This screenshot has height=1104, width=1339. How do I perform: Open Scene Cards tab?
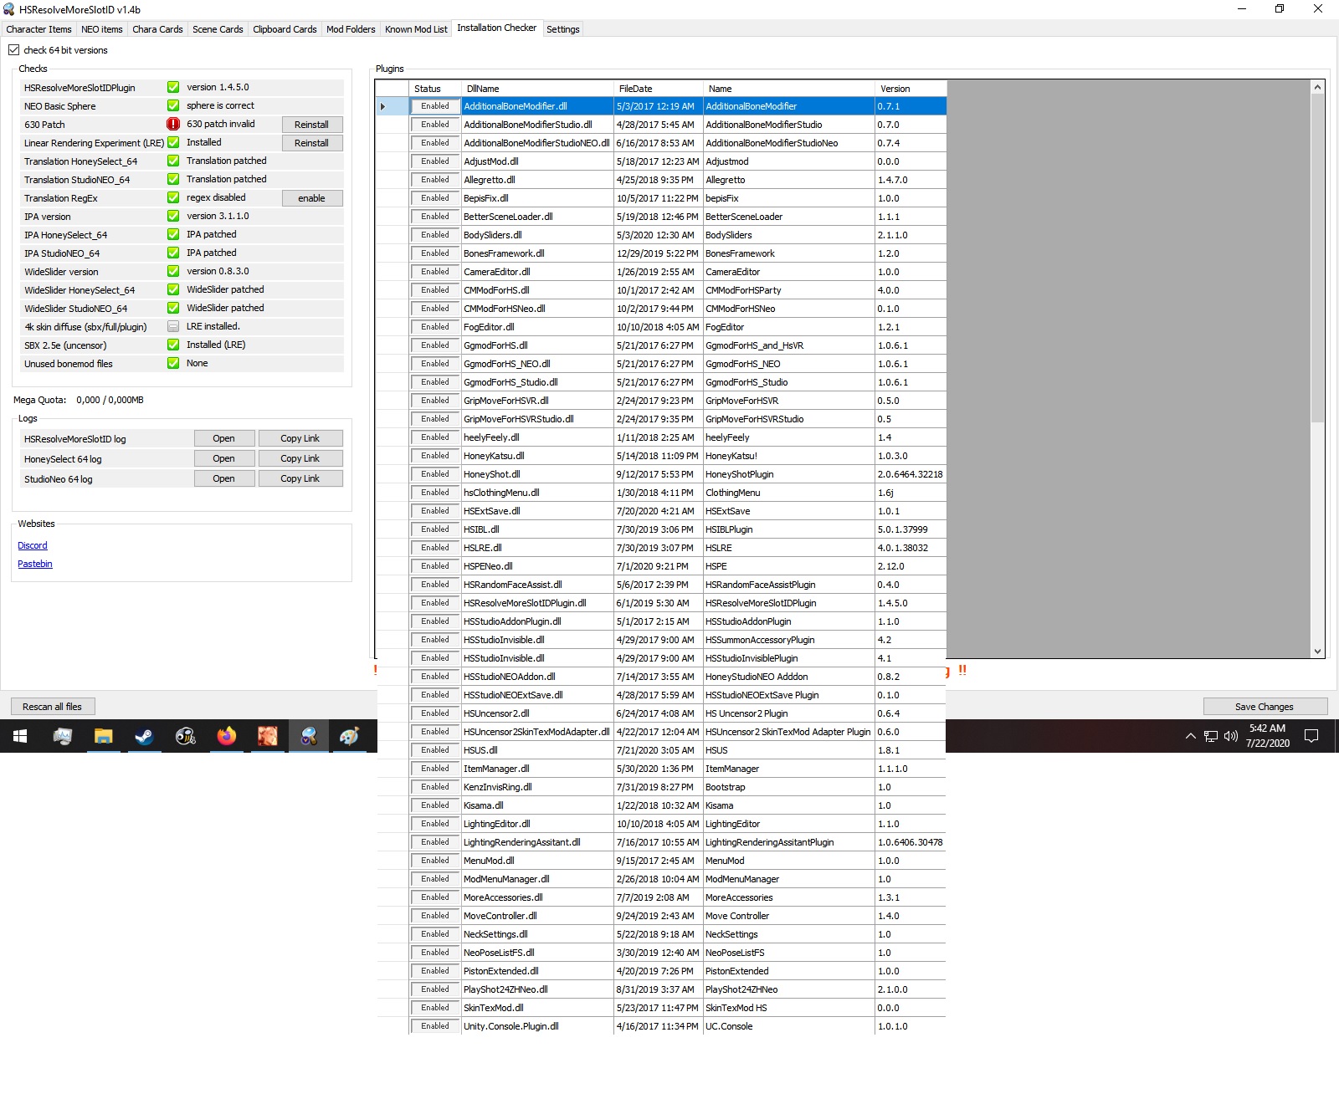[x=218, y=29]
